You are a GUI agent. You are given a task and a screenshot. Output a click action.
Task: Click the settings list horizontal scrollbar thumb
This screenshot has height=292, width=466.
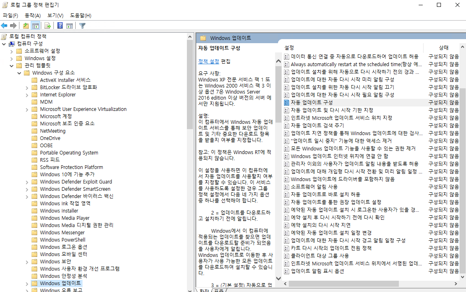pos(343,284)
